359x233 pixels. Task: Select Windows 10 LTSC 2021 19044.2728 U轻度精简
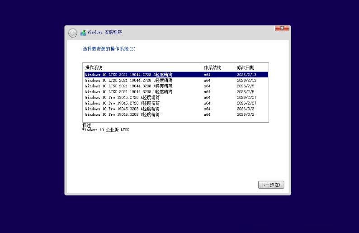(x=176, y=81)
